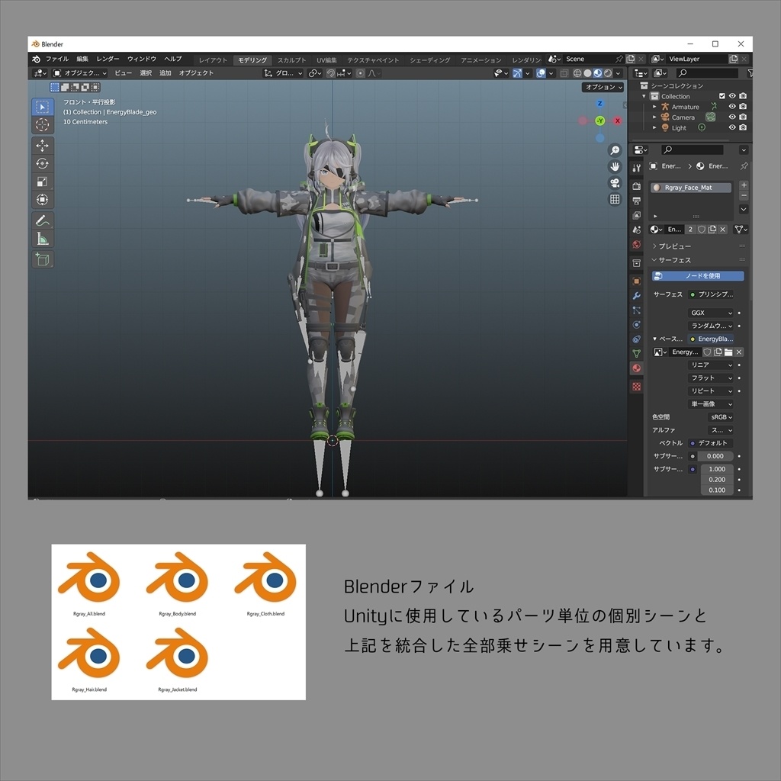781x781 pixels.
Task: Open the Material properties sphere tab
Action: [635, 368]
